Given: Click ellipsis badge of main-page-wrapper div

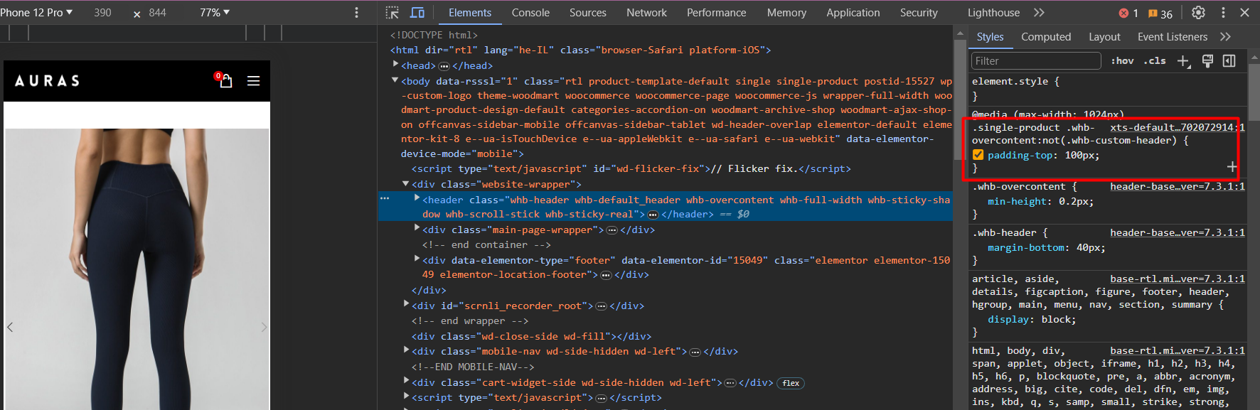Looking at the screenshot, I should (x=612, y=230).
